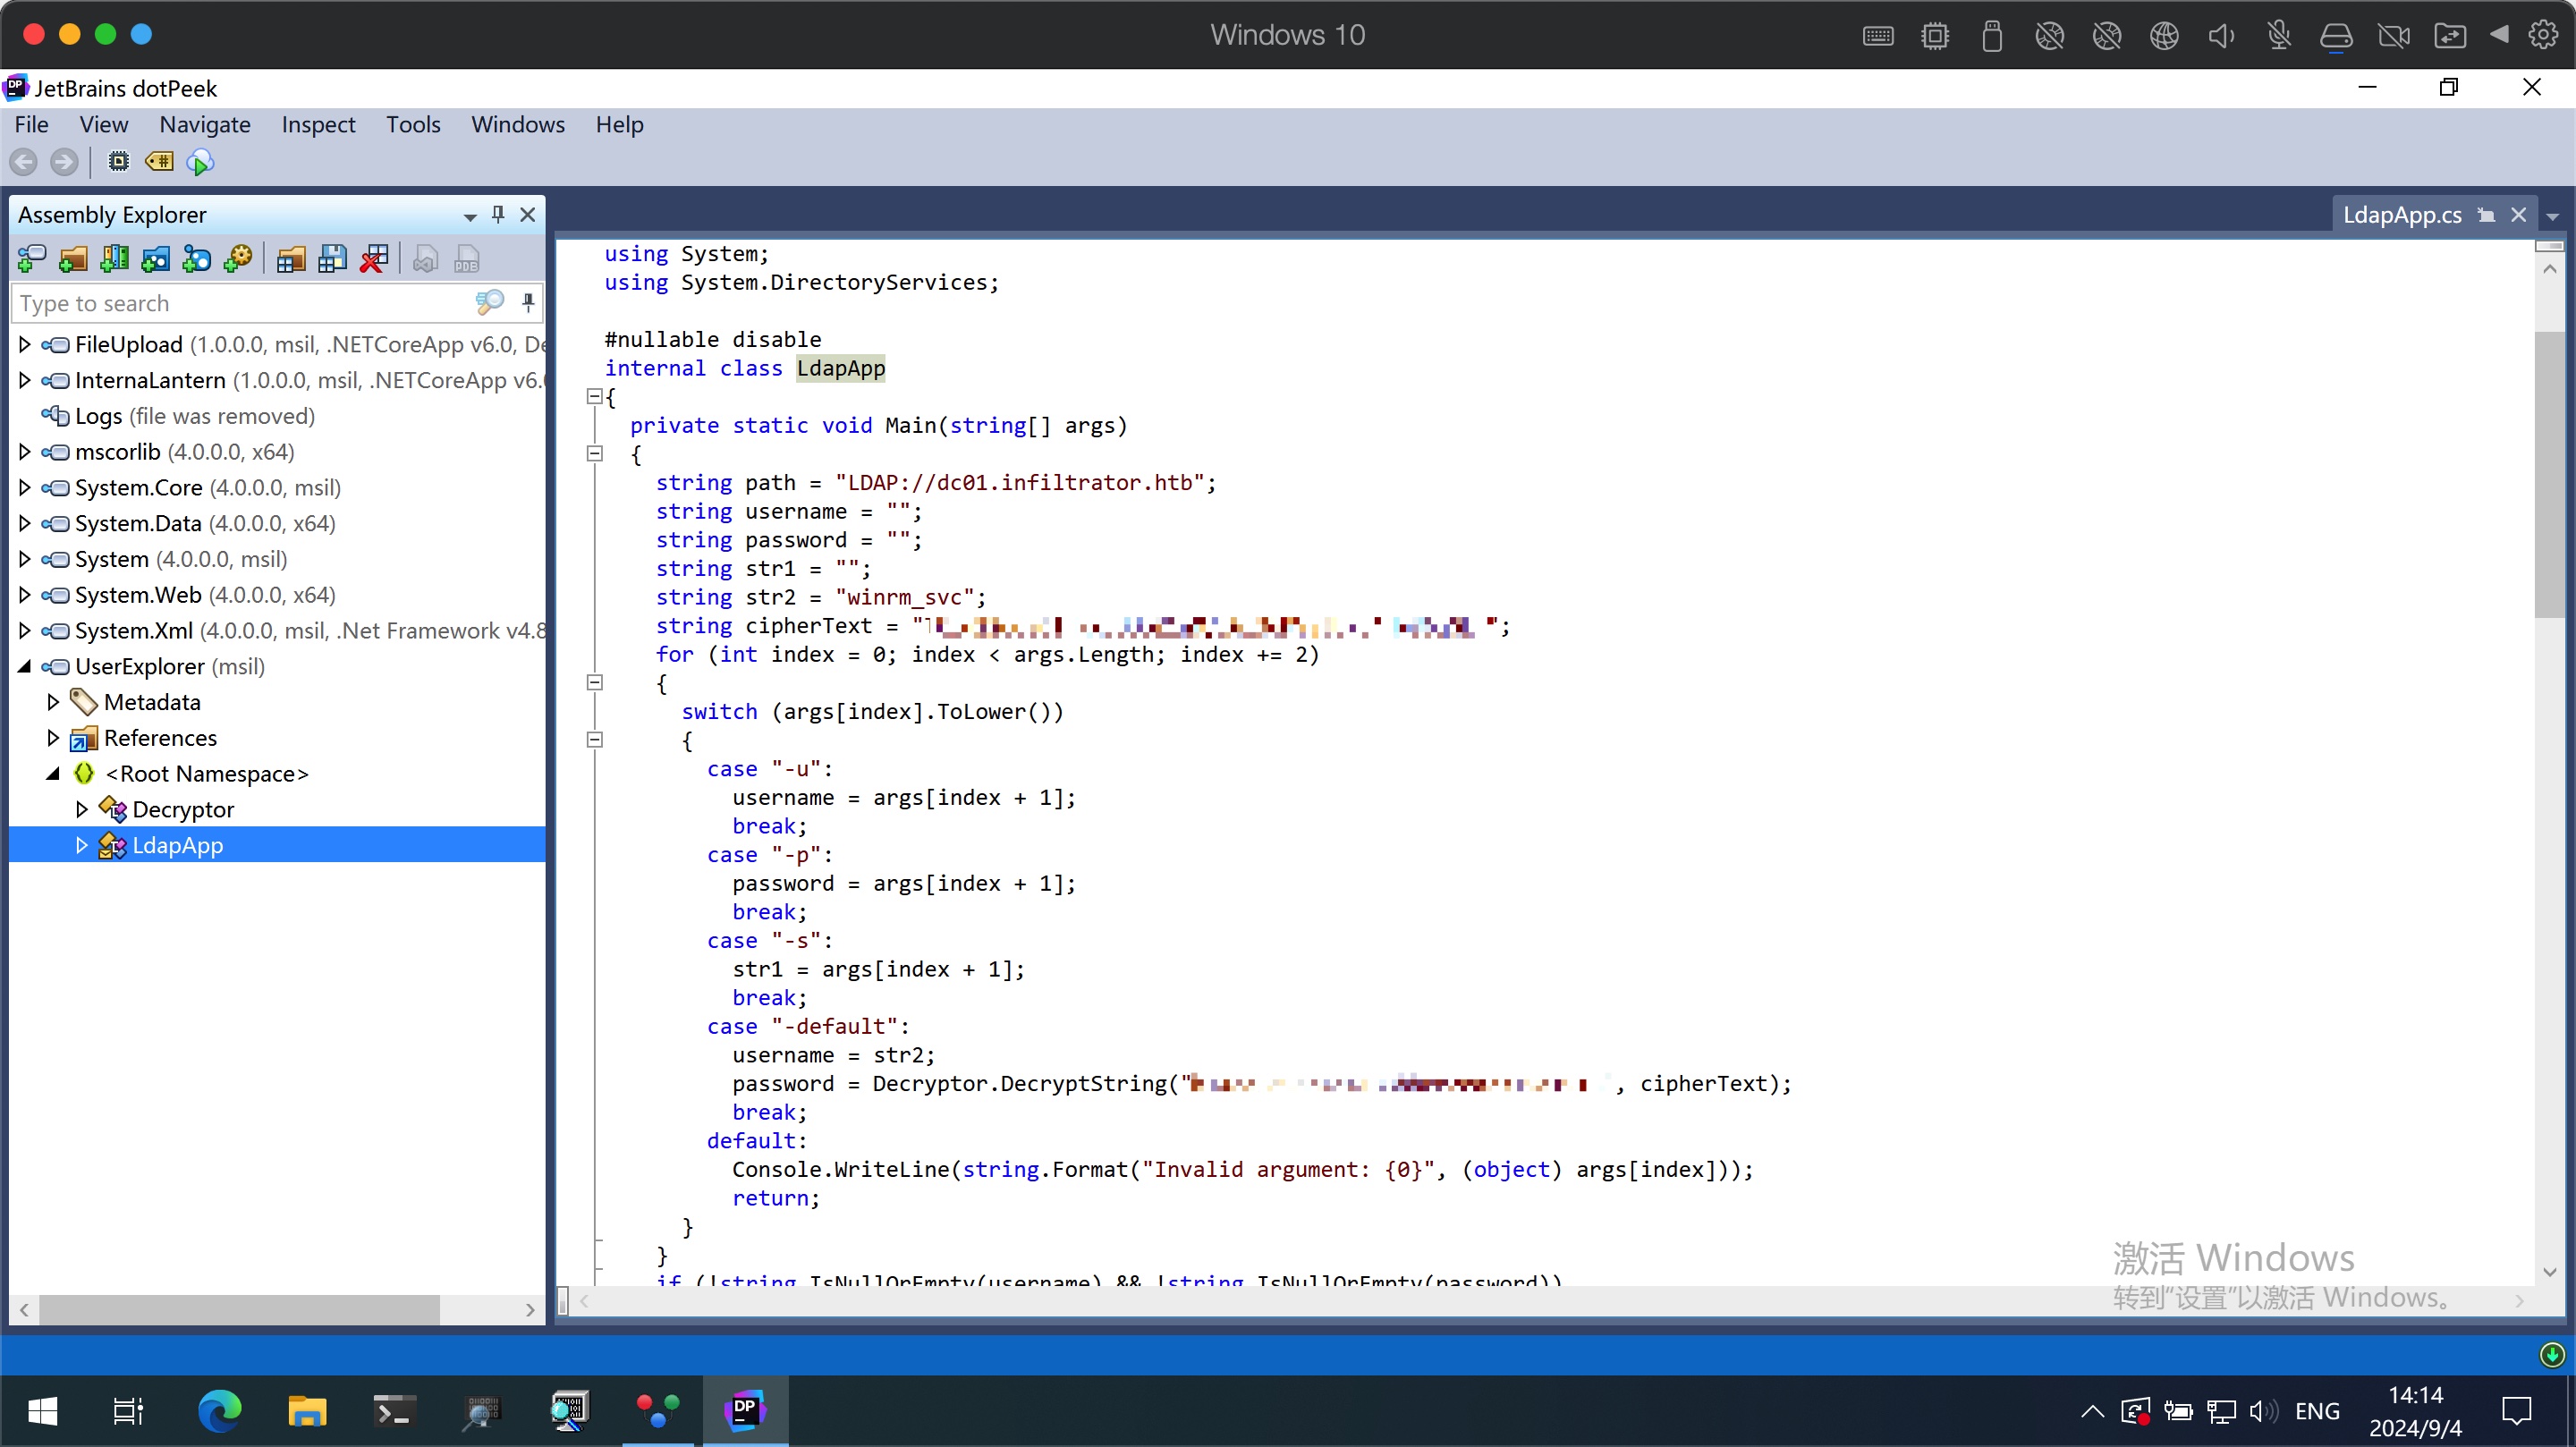Click the clear assembly list red X icon

[x=374, y=260]
